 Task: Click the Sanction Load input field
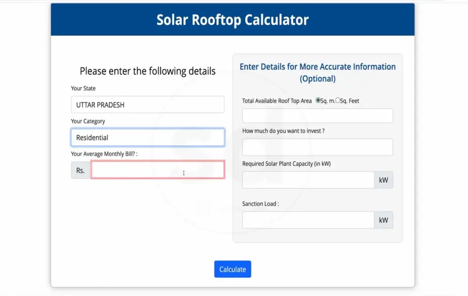pyautogui.click(x=308, y=220)
